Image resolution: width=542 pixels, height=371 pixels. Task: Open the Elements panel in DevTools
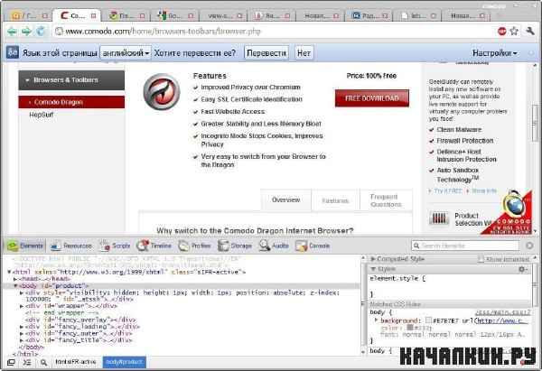pos(25,246)
